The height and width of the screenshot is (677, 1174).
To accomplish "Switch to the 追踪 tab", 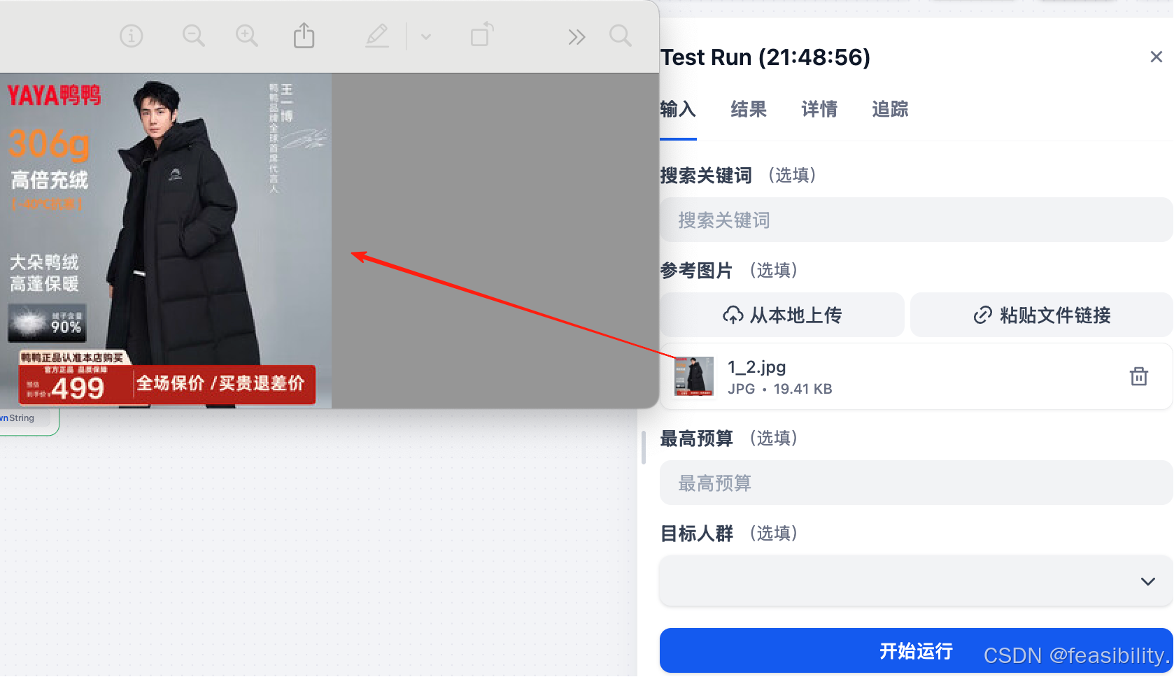I will coord(890,109).
